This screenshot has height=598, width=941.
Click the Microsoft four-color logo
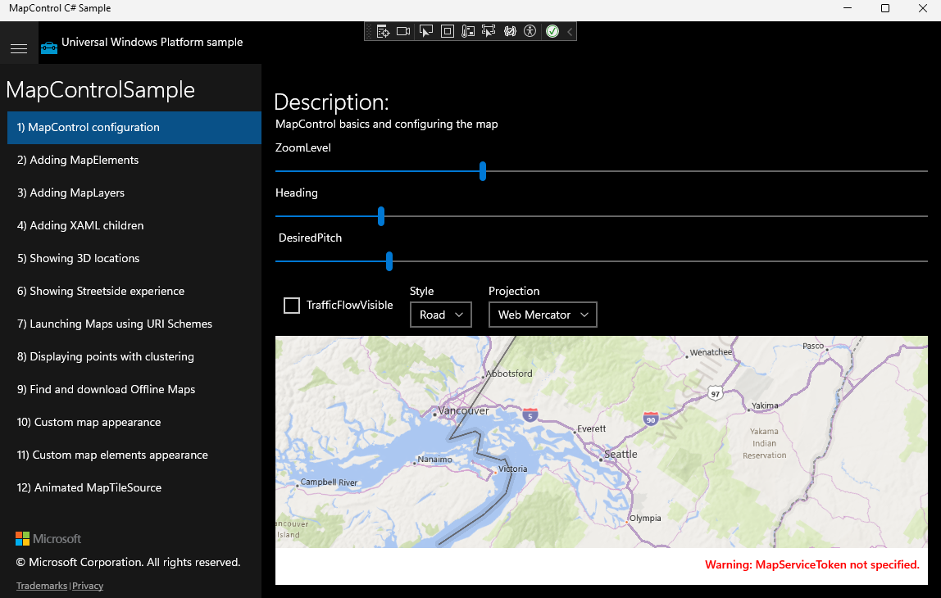22,539
